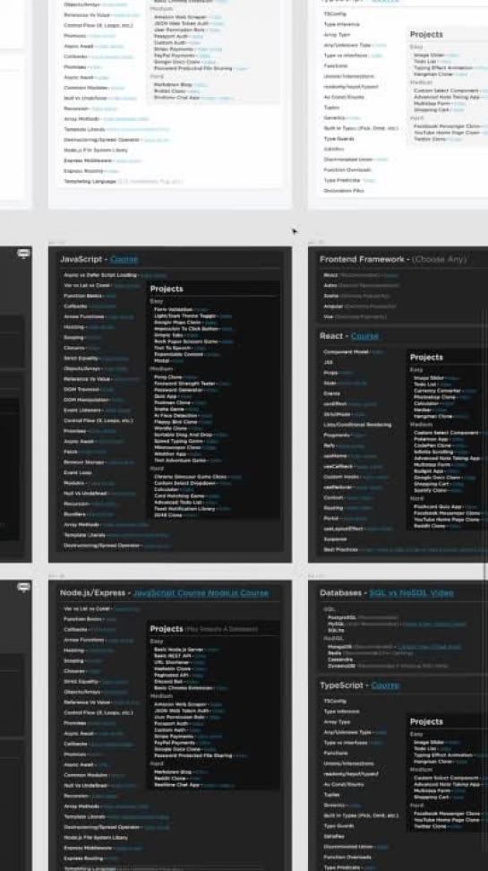
Task: Click Typing Effect Animation in dark TypeScript card
Action: point(442,755)
